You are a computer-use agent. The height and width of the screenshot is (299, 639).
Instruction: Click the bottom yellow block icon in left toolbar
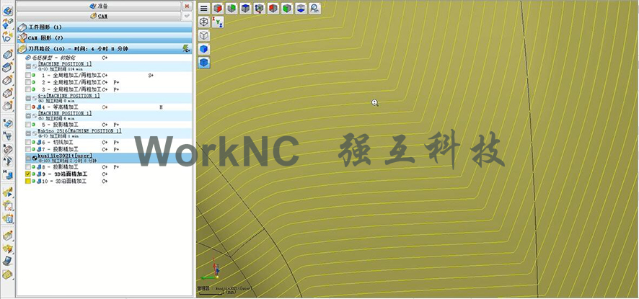point(8,275)
